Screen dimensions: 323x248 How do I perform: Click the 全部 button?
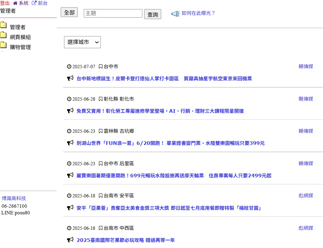tap(69, 12)
